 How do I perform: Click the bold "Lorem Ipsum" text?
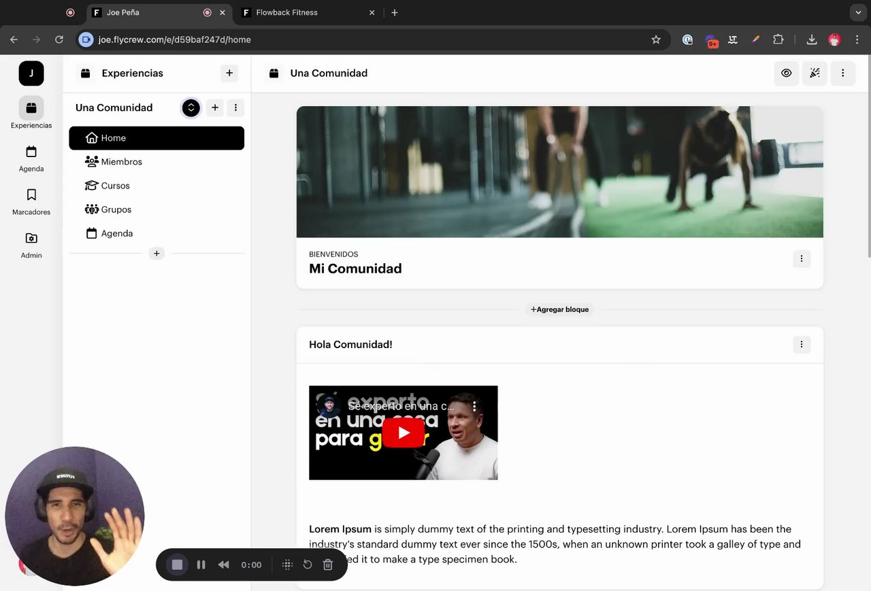point(340,529)
